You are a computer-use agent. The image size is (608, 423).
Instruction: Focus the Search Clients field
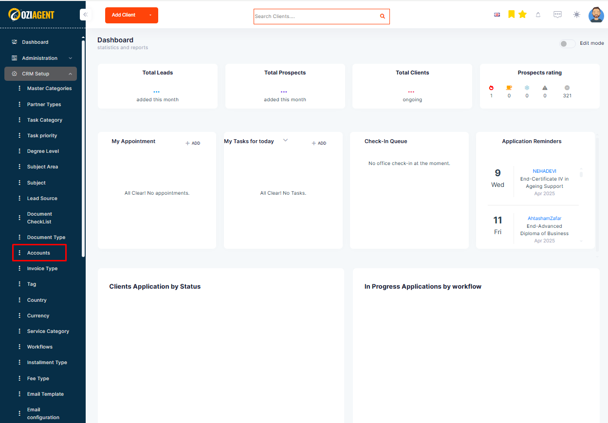coord(316,17)
